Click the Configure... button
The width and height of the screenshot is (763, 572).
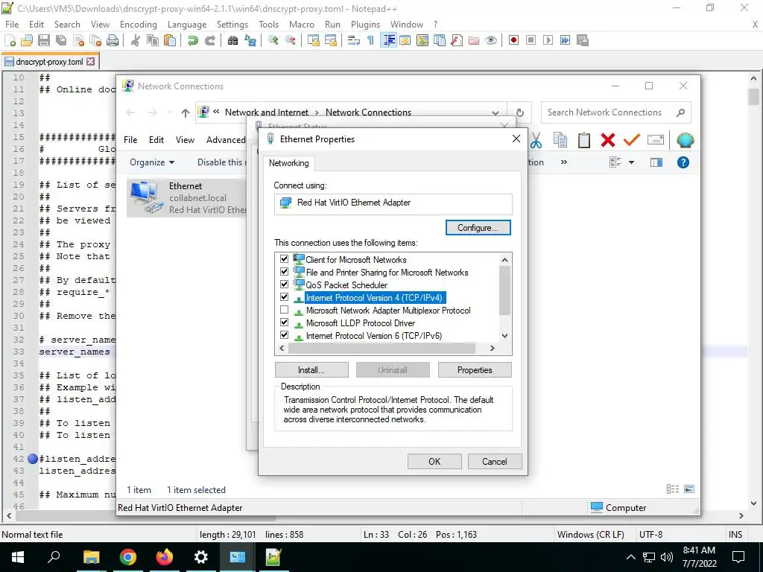pos(478,228)
